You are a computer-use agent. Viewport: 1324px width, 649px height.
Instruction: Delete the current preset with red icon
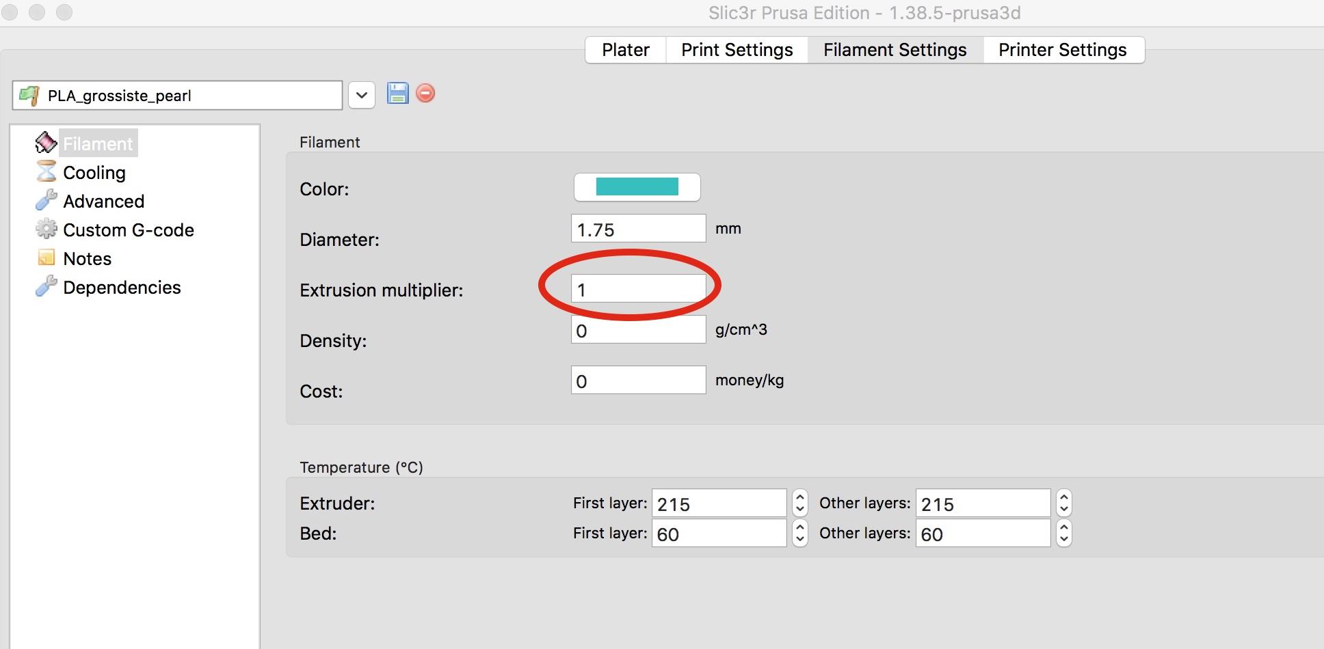(x=425, y=93)
